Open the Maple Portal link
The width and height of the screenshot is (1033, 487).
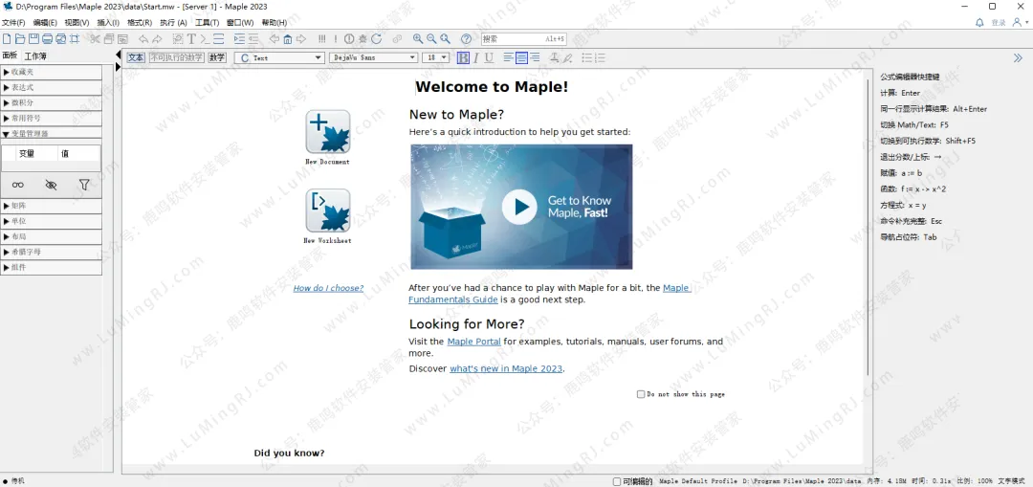point(473,342)
